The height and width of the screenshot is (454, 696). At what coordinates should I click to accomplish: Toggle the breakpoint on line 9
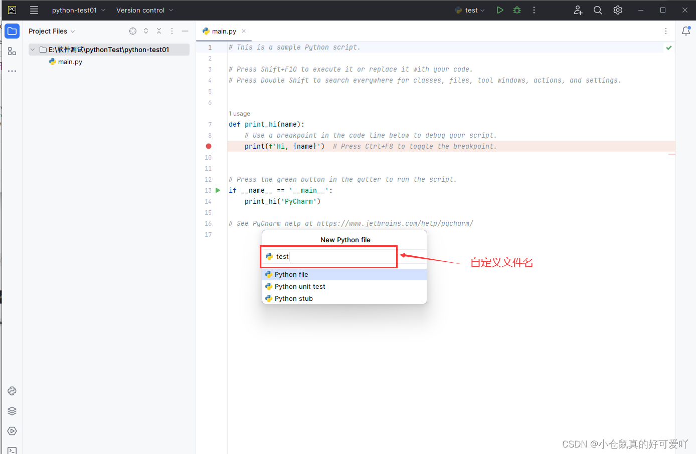tap(209, 146)
